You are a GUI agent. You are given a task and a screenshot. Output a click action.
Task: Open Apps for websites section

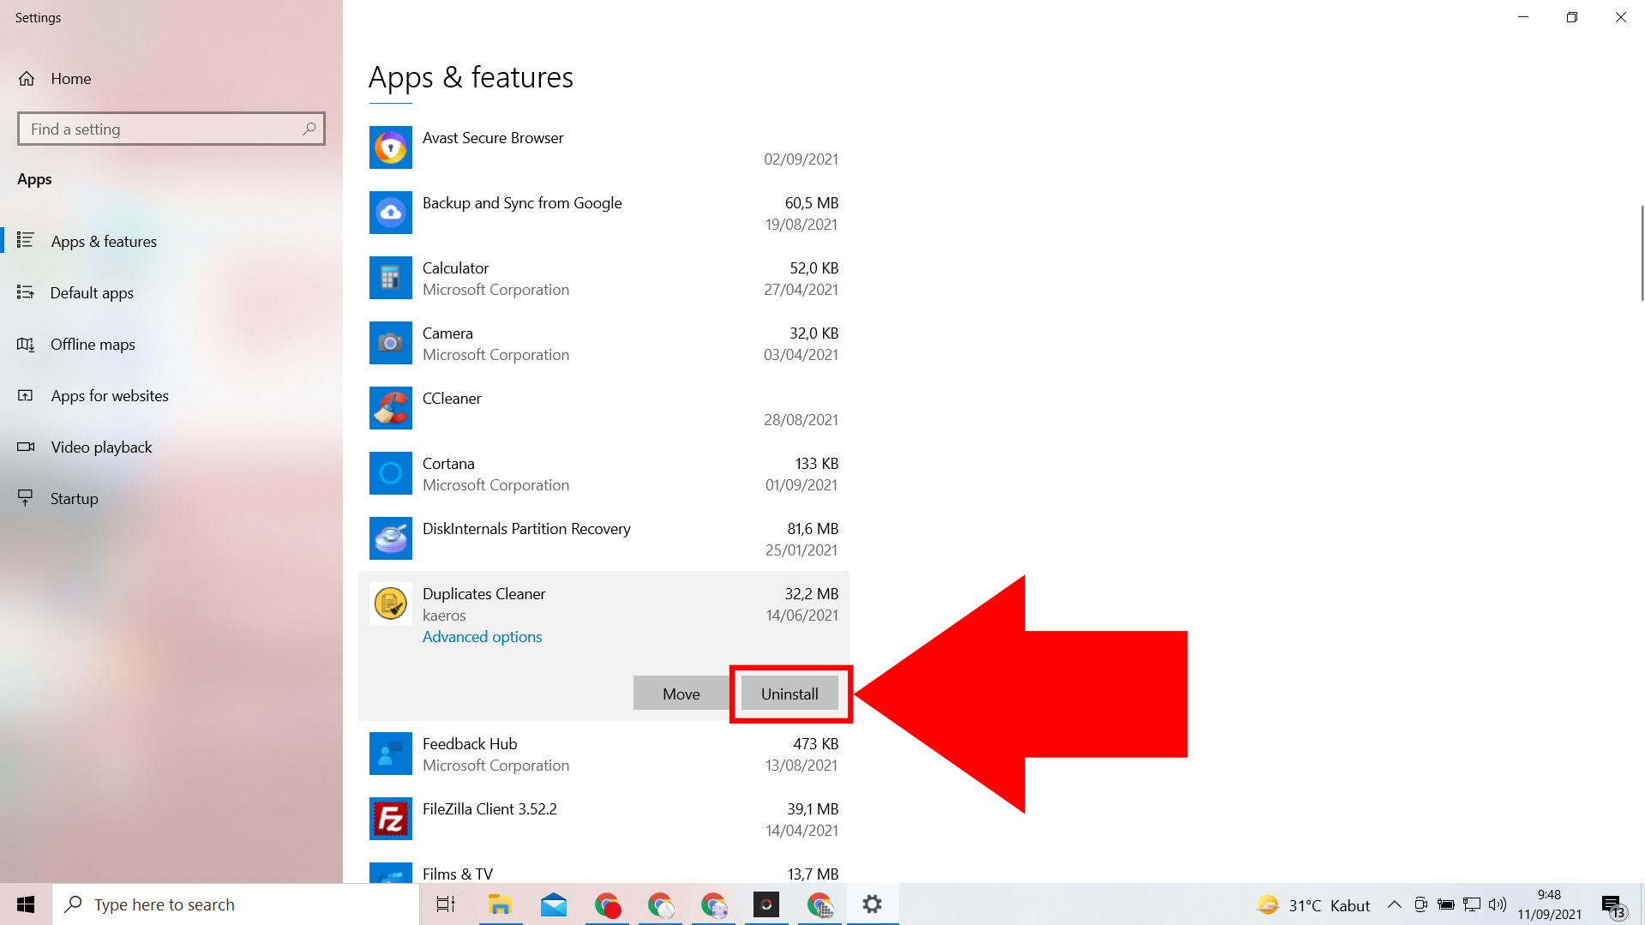coord(171,396)
